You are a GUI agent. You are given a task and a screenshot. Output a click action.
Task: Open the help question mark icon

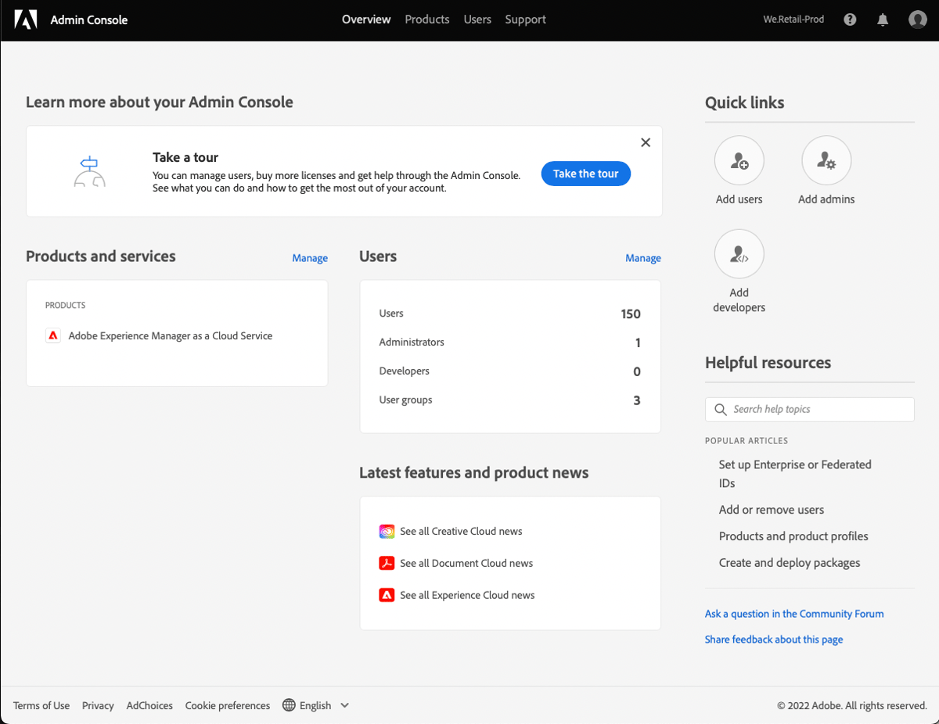[x=850, y=19]
